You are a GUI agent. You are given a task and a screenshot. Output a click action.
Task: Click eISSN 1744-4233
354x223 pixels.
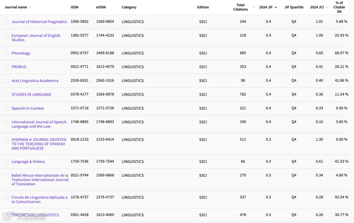[105, 35]
